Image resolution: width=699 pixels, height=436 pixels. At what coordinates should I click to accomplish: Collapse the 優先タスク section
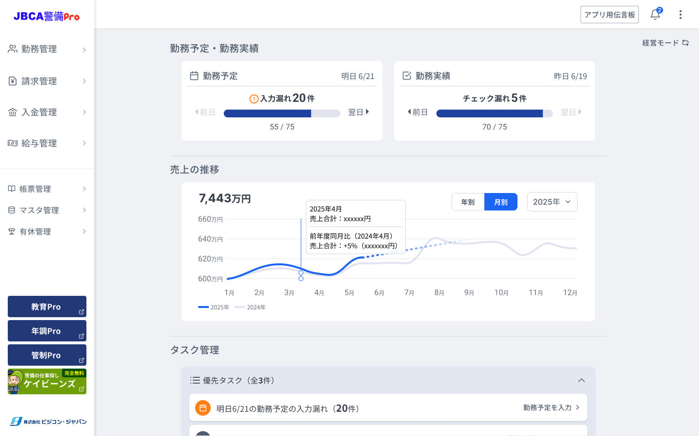tap(581, 380)
